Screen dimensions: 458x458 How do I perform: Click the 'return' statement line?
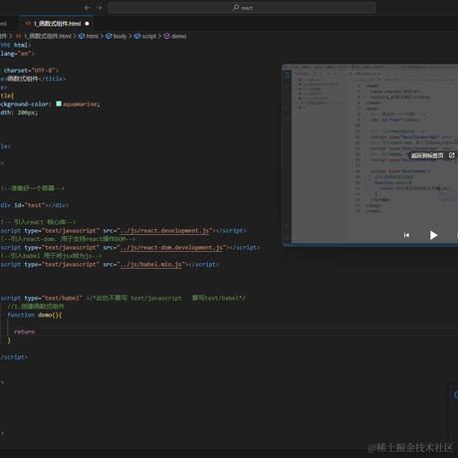pos(24,332)
